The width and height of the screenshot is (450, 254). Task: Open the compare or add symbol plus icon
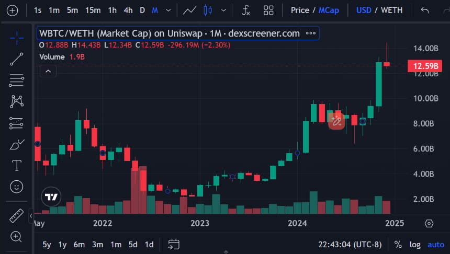(x=12, y=11)
